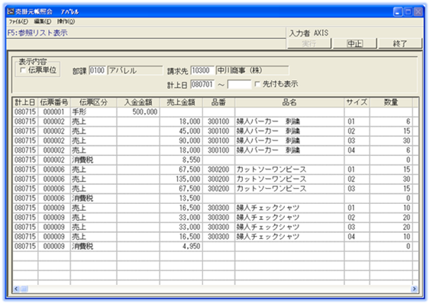Select the 8,550 消費税 amount cell
Screen dimensions: 430x304
pos(181,160)
